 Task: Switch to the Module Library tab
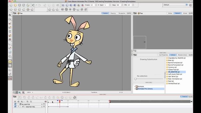point(182,55)
